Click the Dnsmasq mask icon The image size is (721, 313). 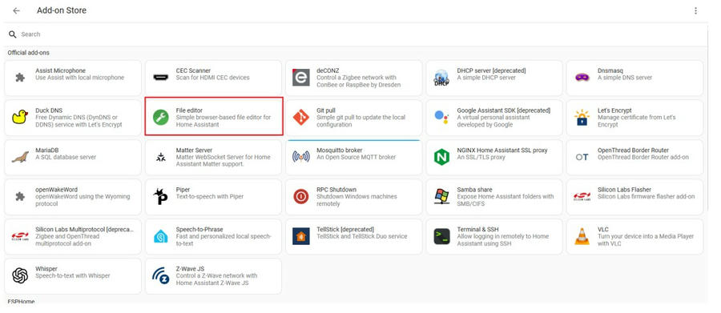582,77
